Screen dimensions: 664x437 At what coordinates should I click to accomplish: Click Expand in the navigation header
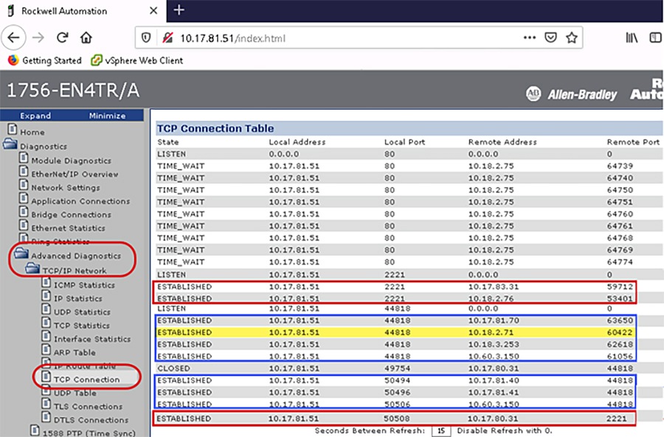pos(35,116)
